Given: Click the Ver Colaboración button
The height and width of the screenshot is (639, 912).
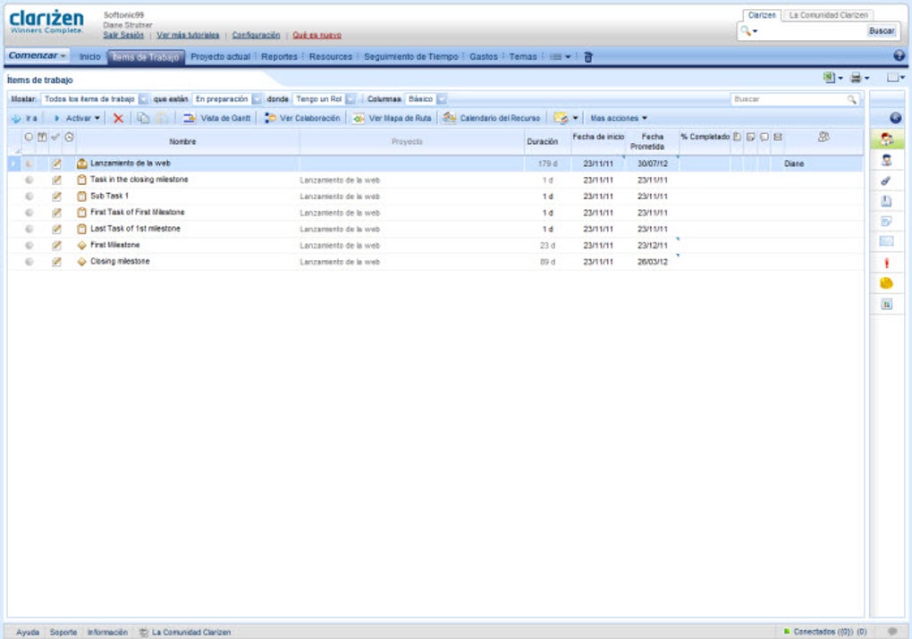Looking at the screenshot, I should coord(302,118).
